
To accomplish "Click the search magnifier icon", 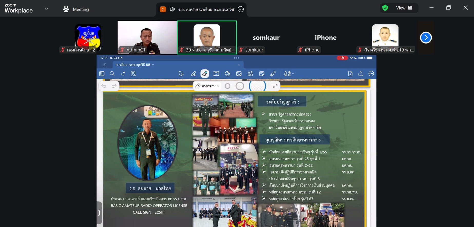I will point(112,74).
